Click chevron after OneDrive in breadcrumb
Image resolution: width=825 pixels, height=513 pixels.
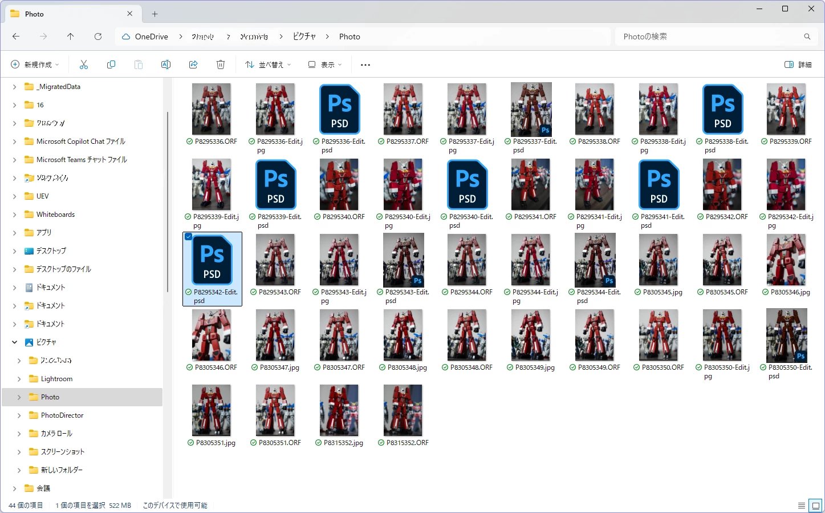pyautogui.click(x=181, y=37)
